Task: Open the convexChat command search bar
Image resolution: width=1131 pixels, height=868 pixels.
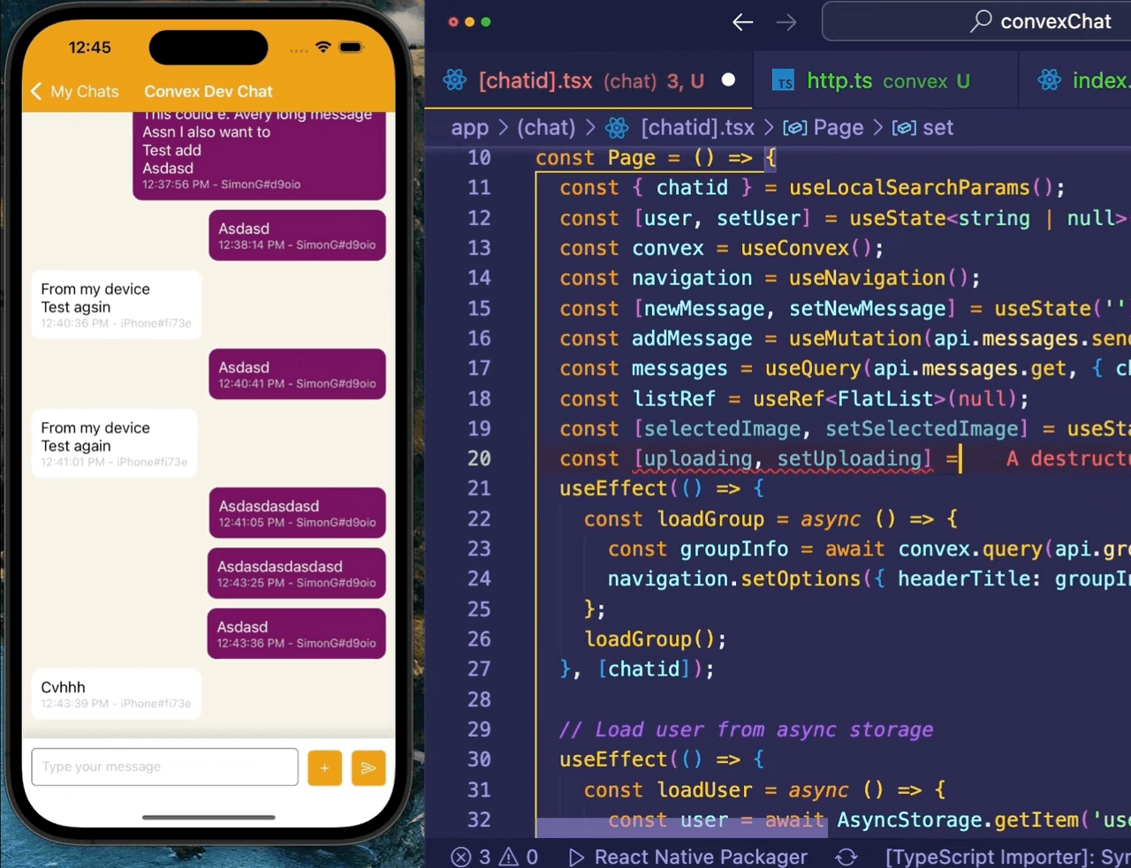Action: pyautogui.click(x=976, y=21)
